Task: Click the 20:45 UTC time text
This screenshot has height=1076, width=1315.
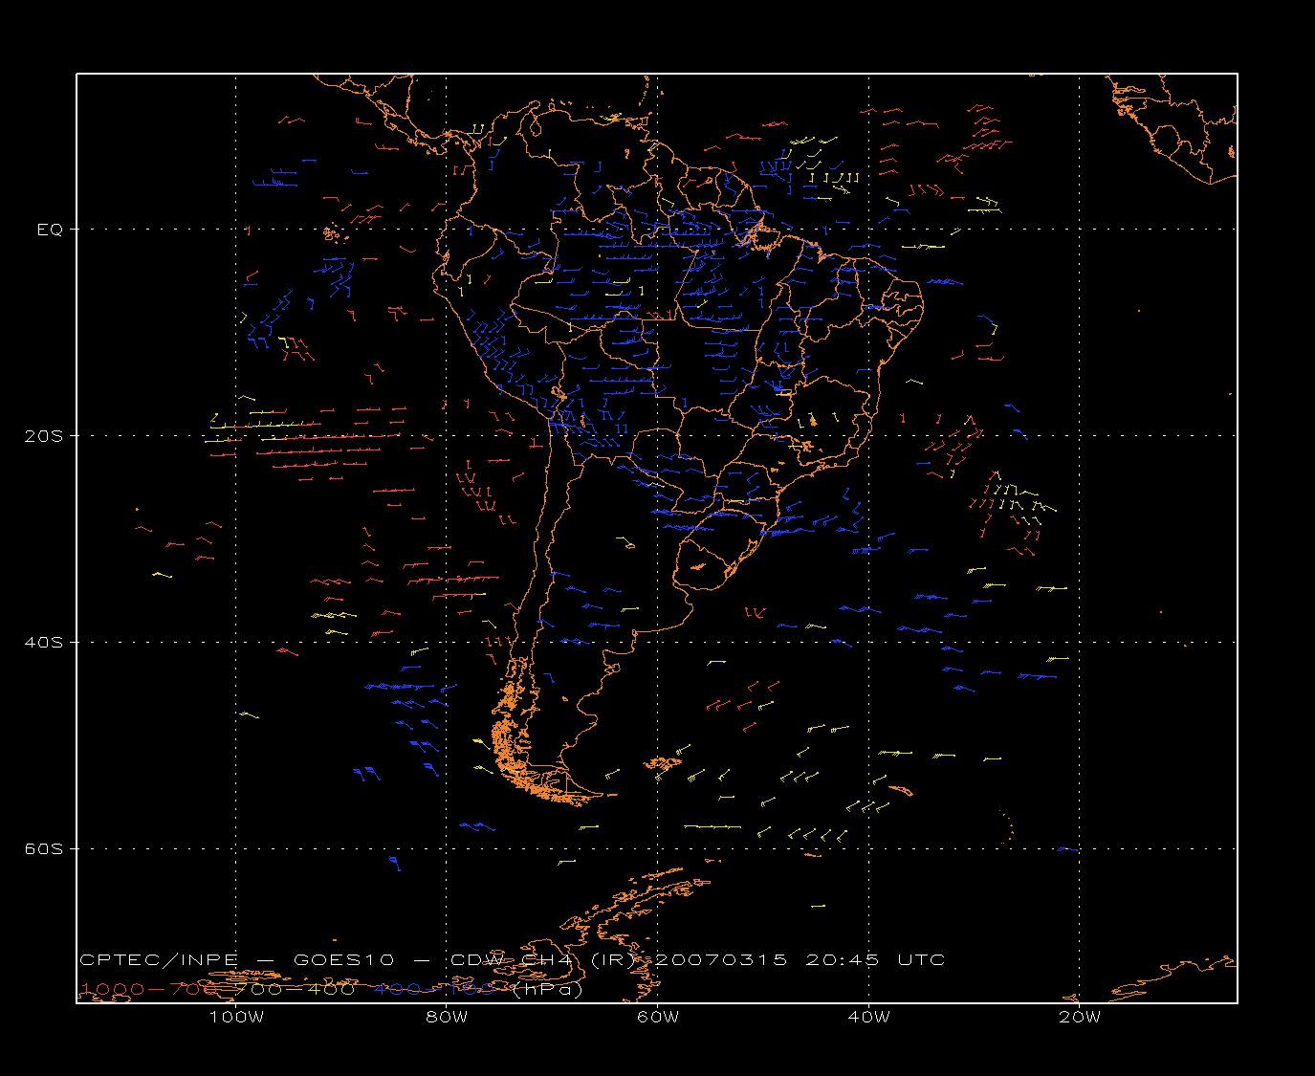Action: (x=875, y=959)
